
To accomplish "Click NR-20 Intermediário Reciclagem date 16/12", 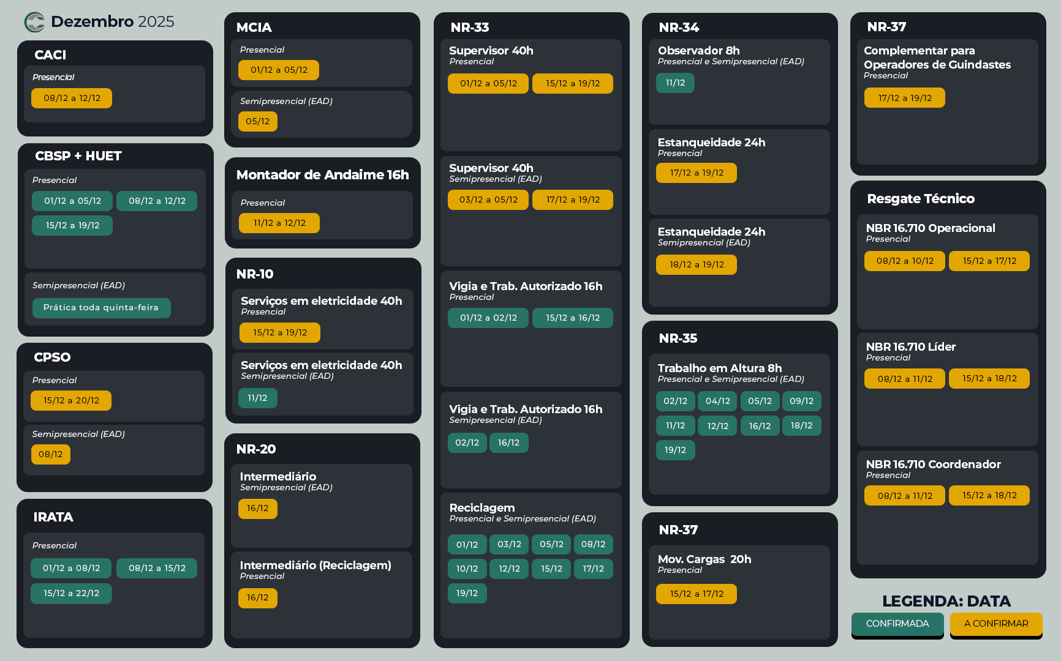I will coord(257,597).
